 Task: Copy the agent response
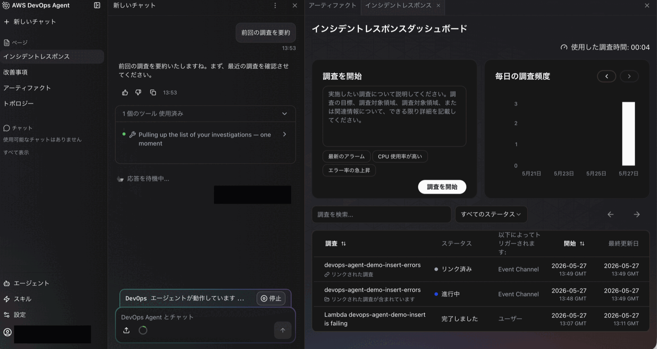153,93
